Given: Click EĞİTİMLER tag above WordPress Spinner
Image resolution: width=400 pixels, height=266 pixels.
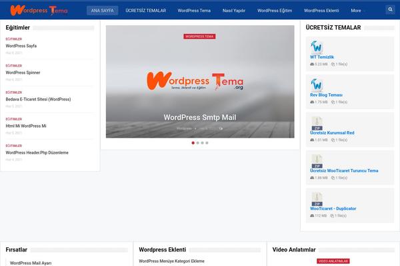Looking at the screenshot, I should click(x=14, y=66).
